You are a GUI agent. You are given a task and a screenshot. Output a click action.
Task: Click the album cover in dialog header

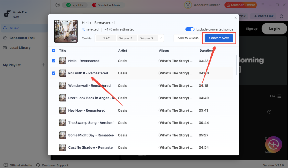click(66, 31)
